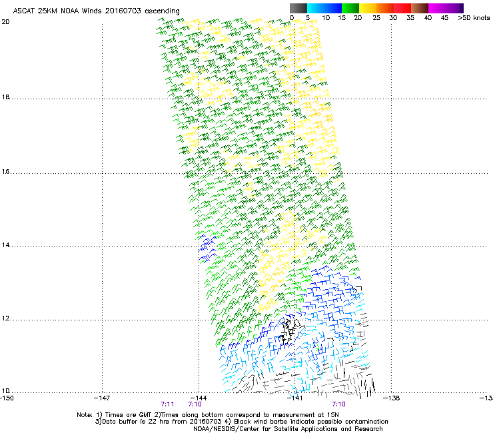Screen dimensions: 493x433
Task: Click the '40' label under the color bar
Action: coord(428,18)
